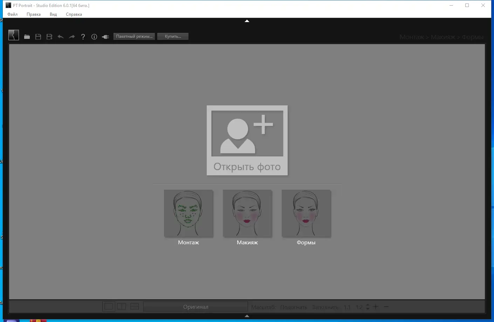Open the Файл menu
The width and height of the screenshot is (494, 322).
[13, 14]
